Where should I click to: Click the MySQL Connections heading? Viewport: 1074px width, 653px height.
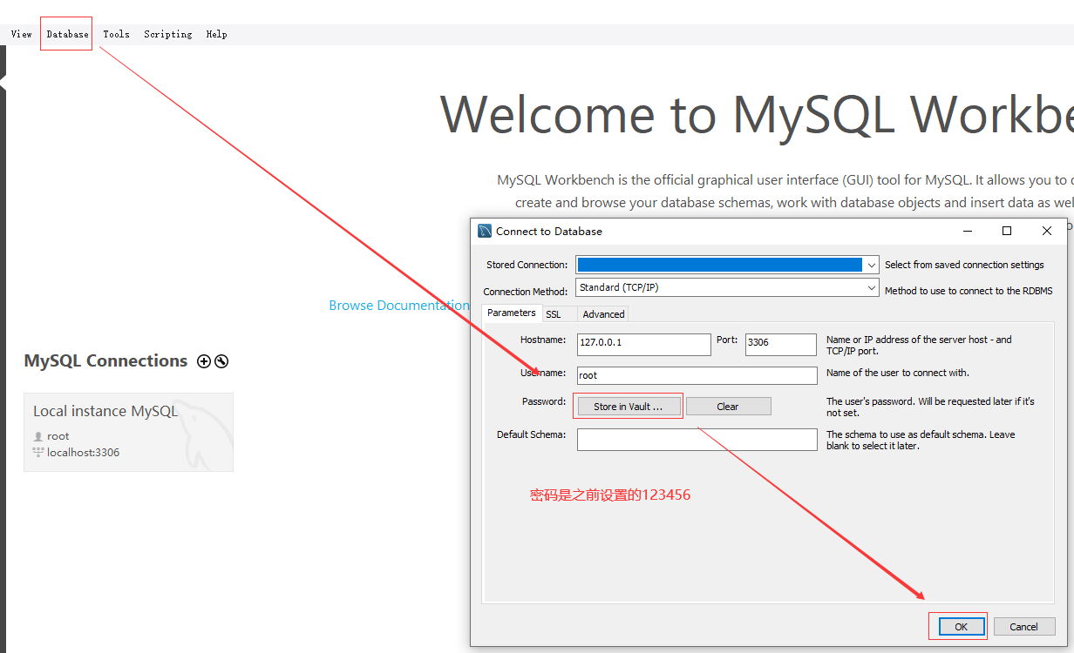pyautogui.click(x=105, y=361)
